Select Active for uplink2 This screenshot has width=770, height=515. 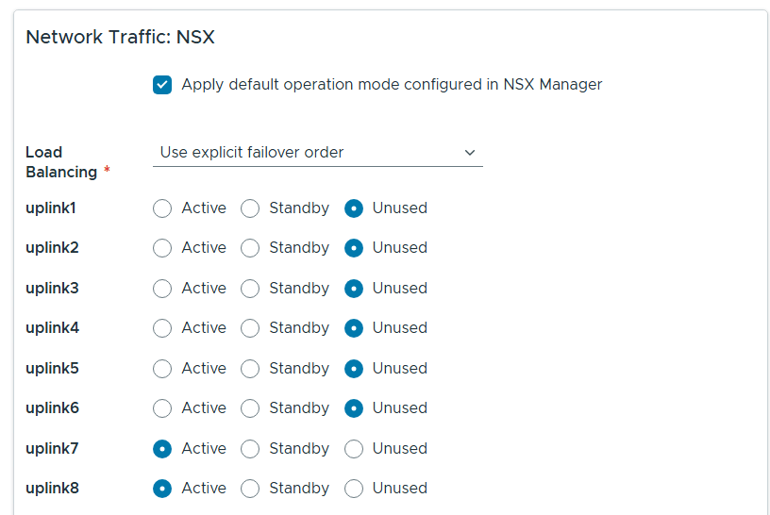pos(162,248)
